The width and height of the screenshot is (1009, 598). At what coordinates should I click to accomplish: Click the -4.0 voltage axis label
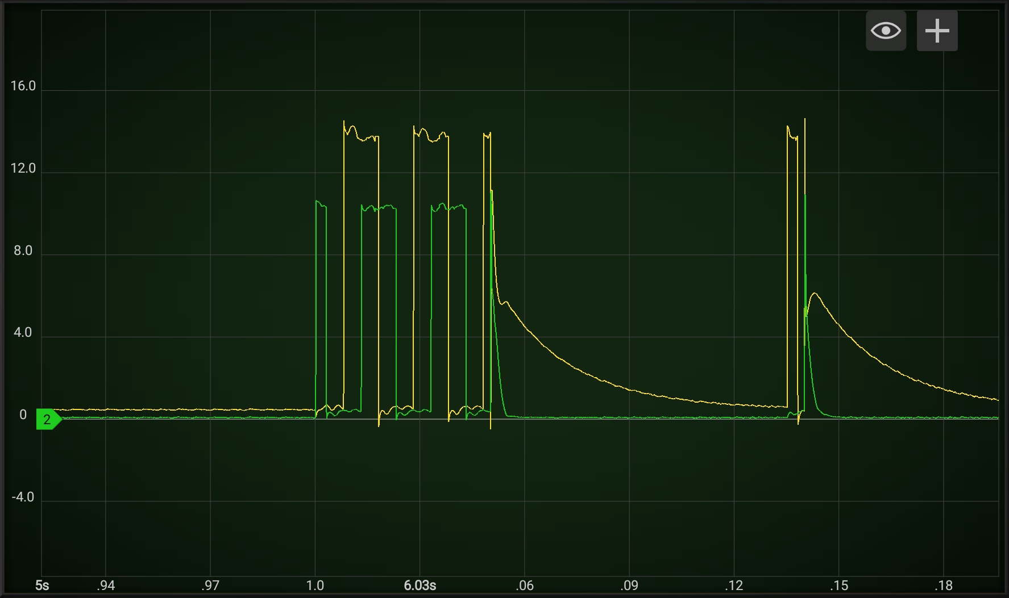click(23, 497)
